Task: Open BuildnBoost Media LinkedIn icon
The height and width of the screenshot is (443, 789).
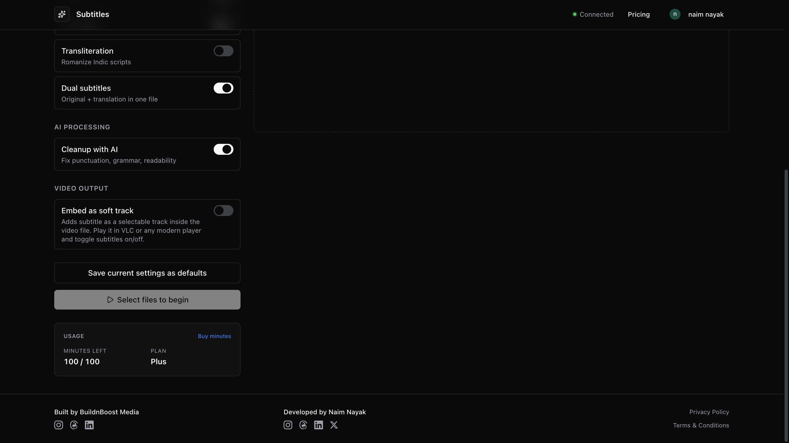Action: point(89,425)
